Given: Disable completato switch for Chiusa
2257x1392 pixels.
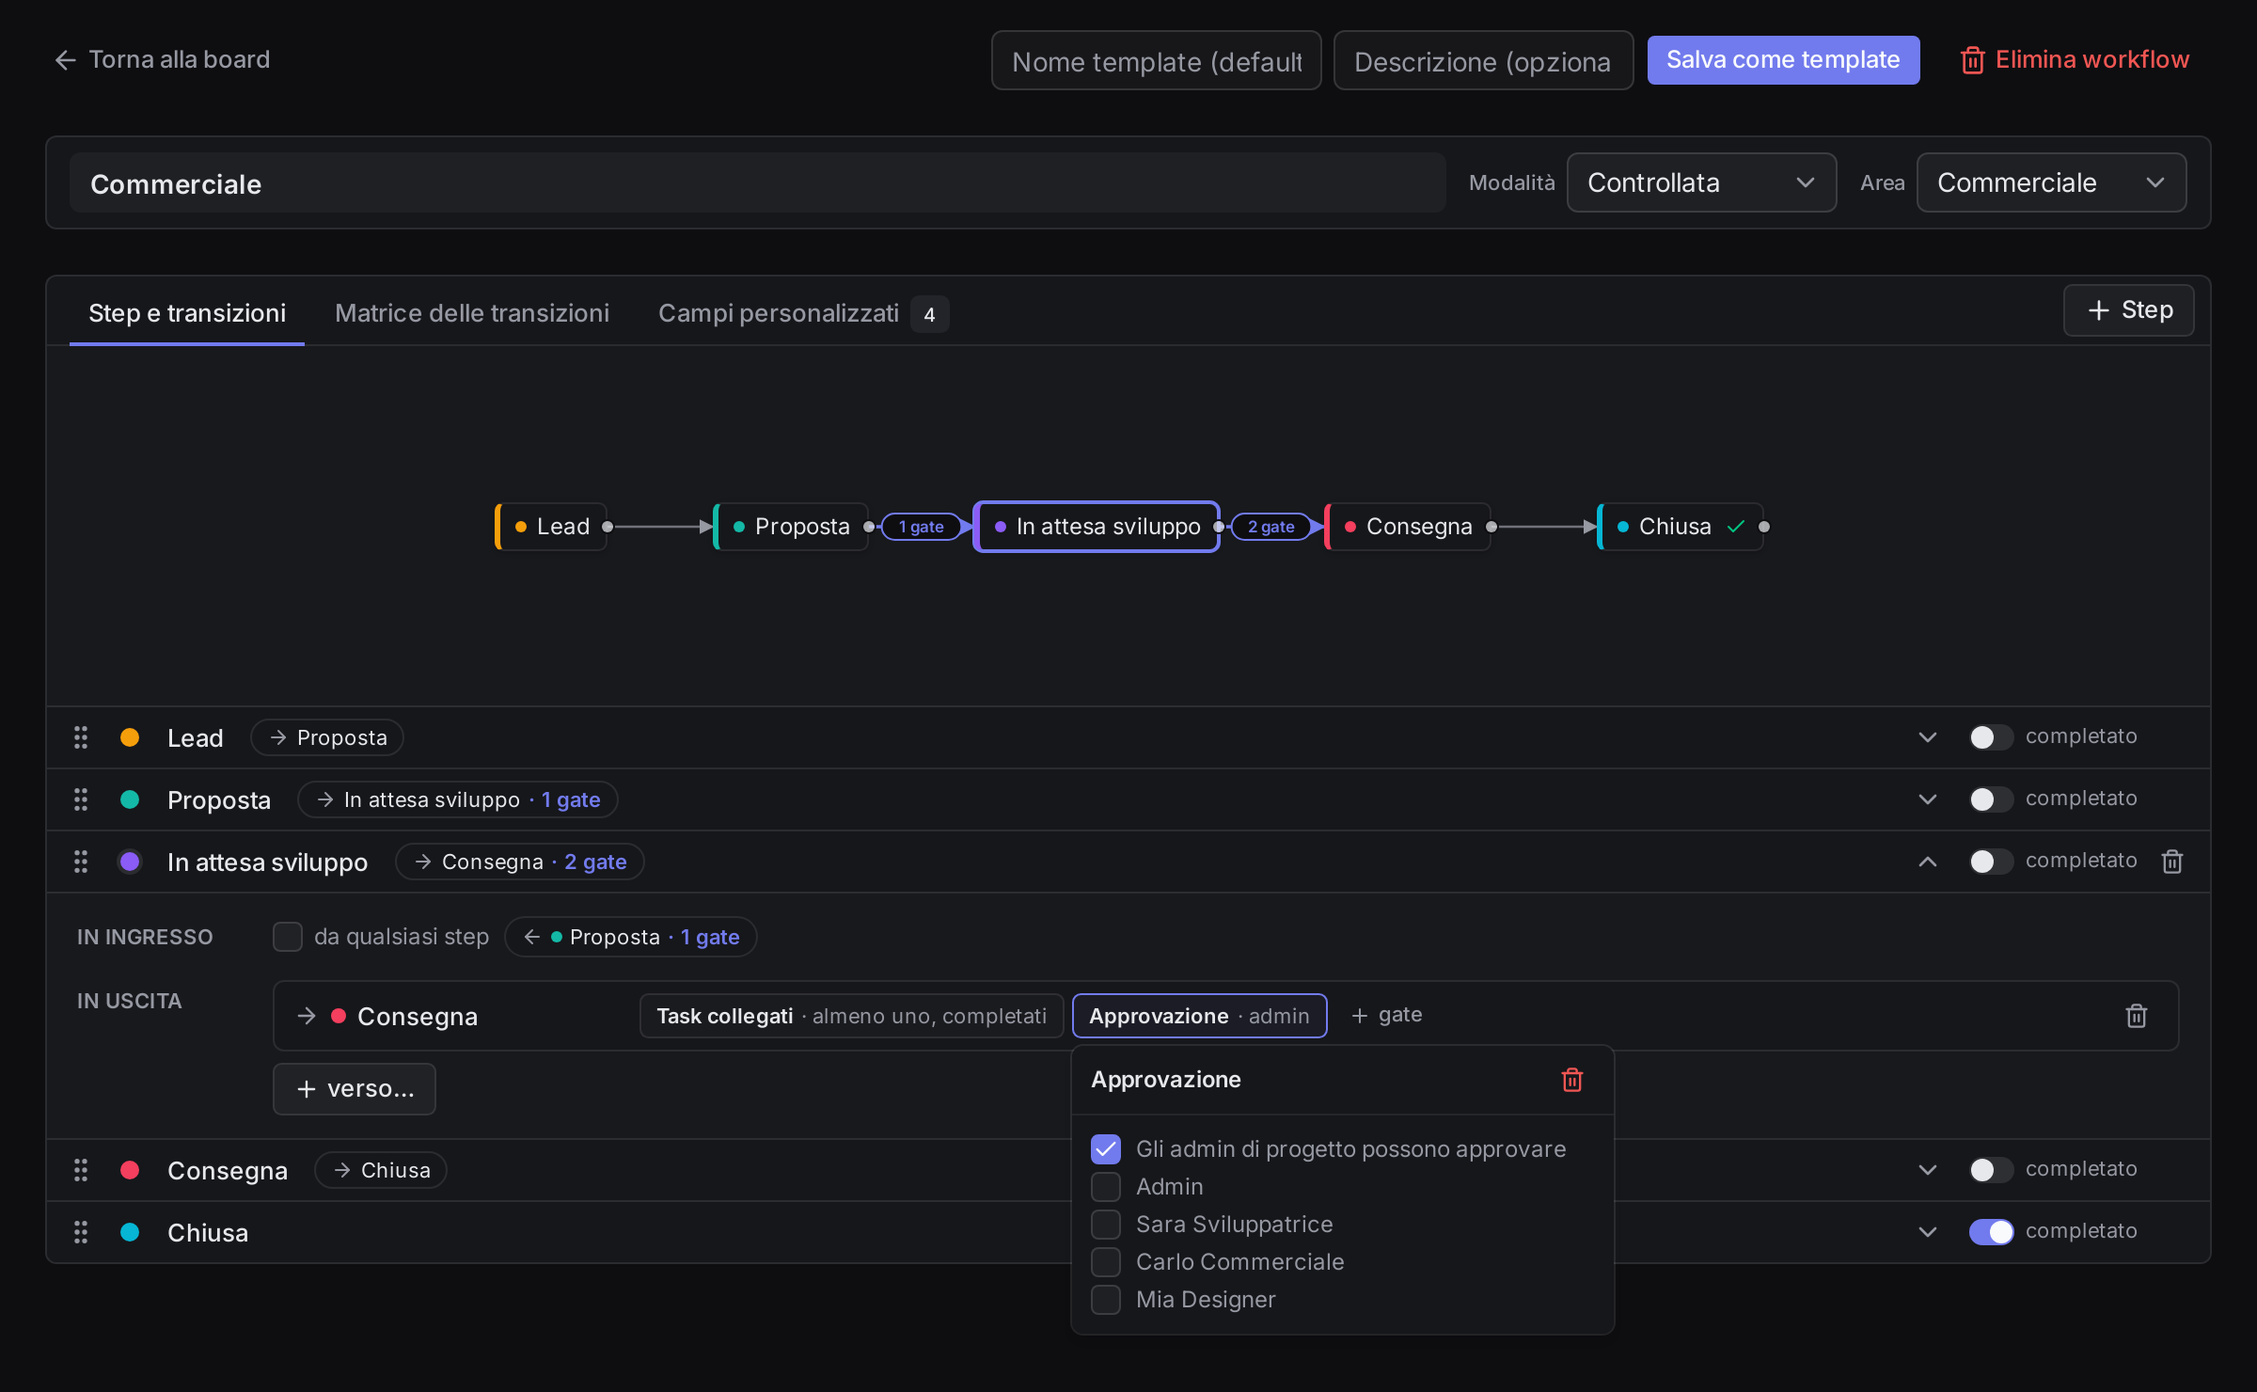Looking at the screenshot, I should [1991, 1232].
